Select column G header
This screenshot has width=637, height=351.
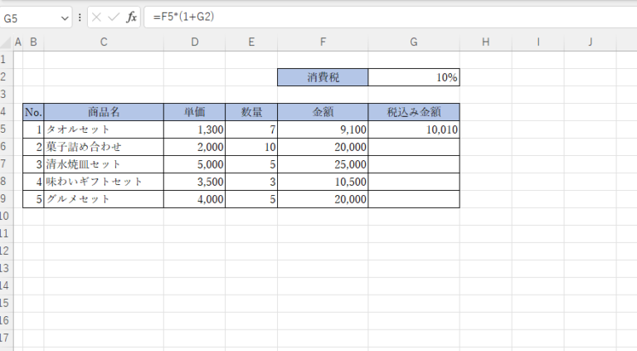coord(414,42)
